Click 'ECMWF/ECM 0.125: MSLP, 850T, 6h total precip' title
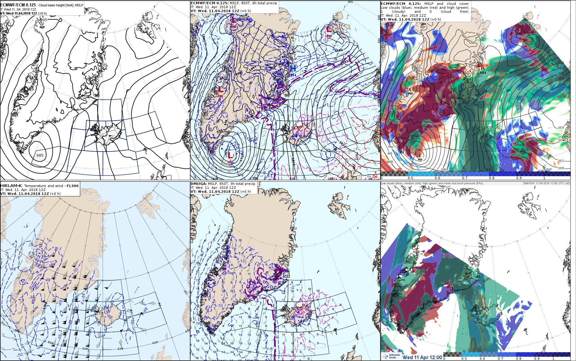The height and width of the screenshot is (361, 576). (x=234, y=3)
